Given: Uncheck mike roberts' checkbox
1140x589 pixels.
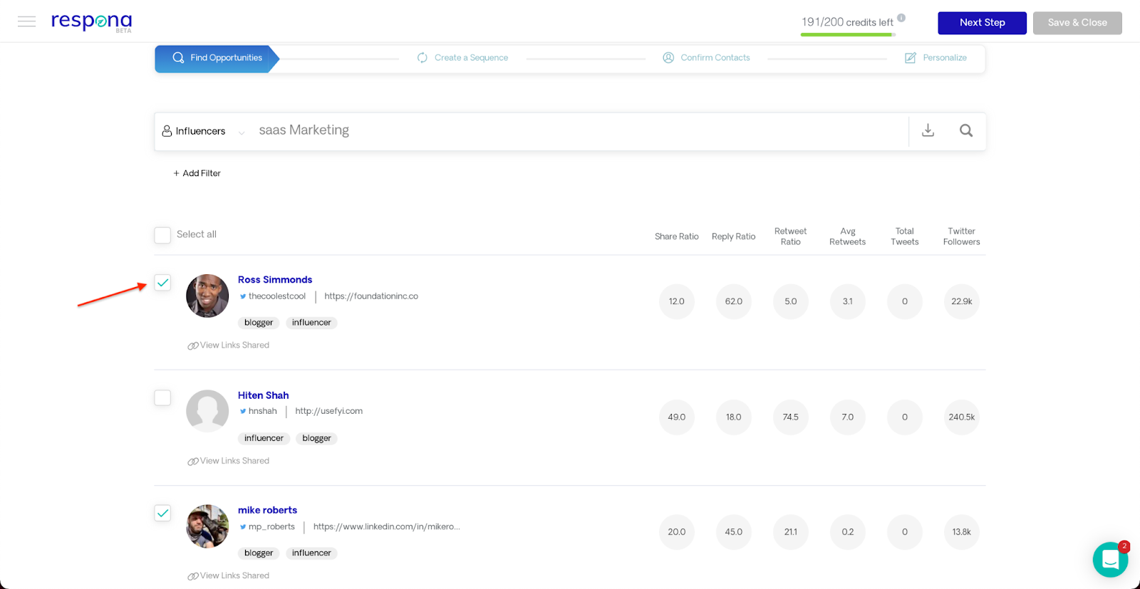Looking at the screenshot, I should coord(162,513).
